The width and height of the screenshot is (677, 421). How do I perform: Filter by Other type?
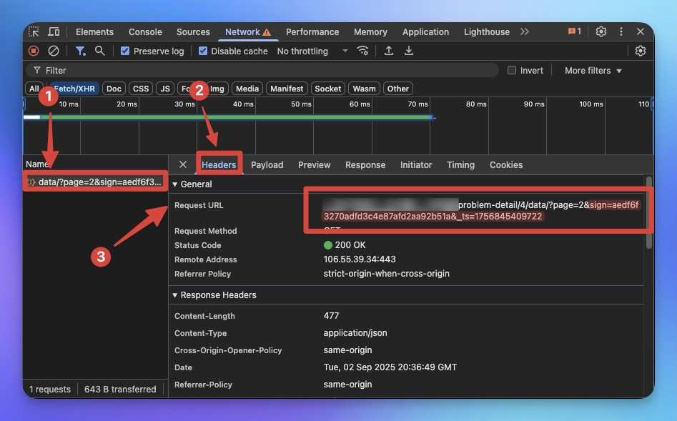pyautogui.click(x=397, y=89)
